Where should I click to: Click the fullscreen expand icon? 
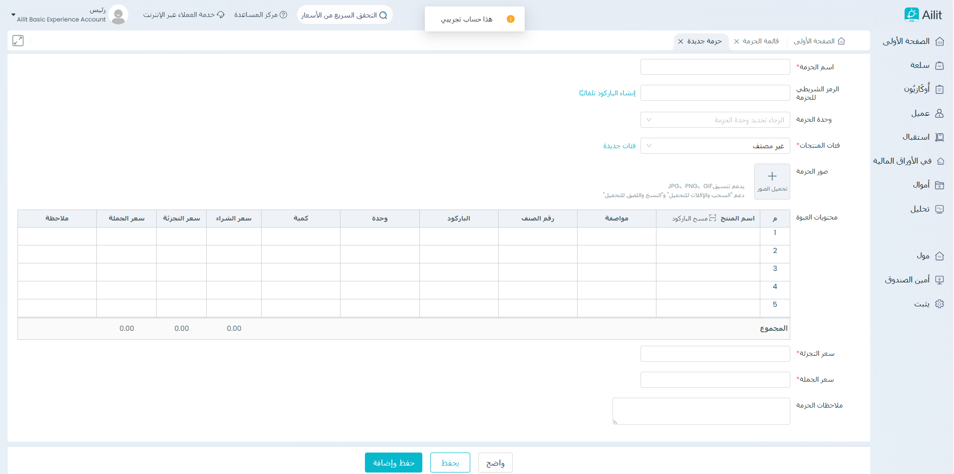point(18,41)
